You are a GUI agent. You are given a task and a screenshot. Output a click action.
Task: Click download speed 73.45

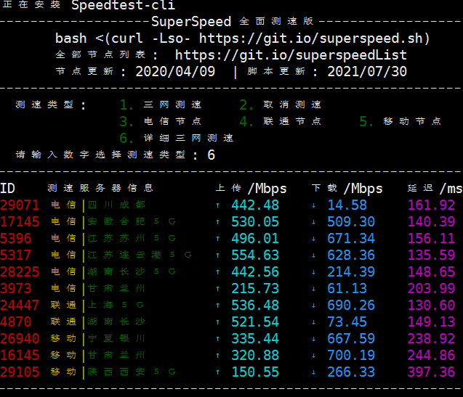pos(347,322)
